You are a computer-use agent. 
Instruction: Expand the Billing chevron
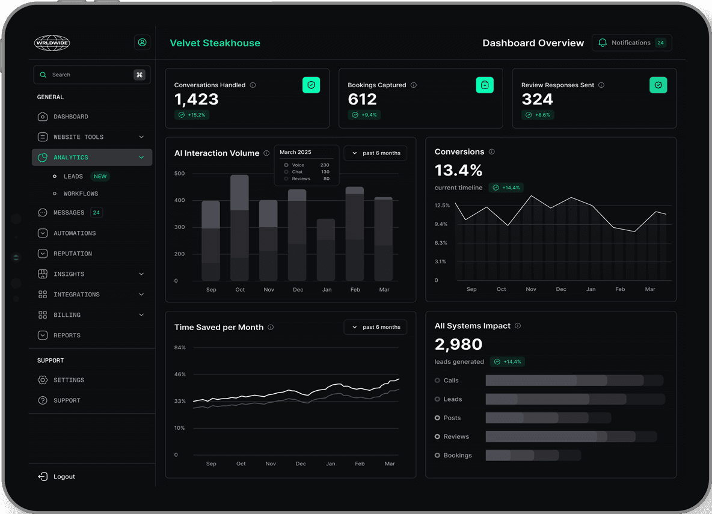point(141,314)
